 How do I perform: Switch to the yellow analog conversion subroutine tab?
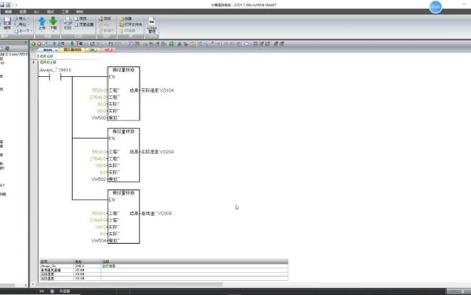coord(73,50)
